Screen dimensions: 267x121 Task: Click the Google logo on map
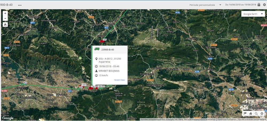[x=8, y=118]
